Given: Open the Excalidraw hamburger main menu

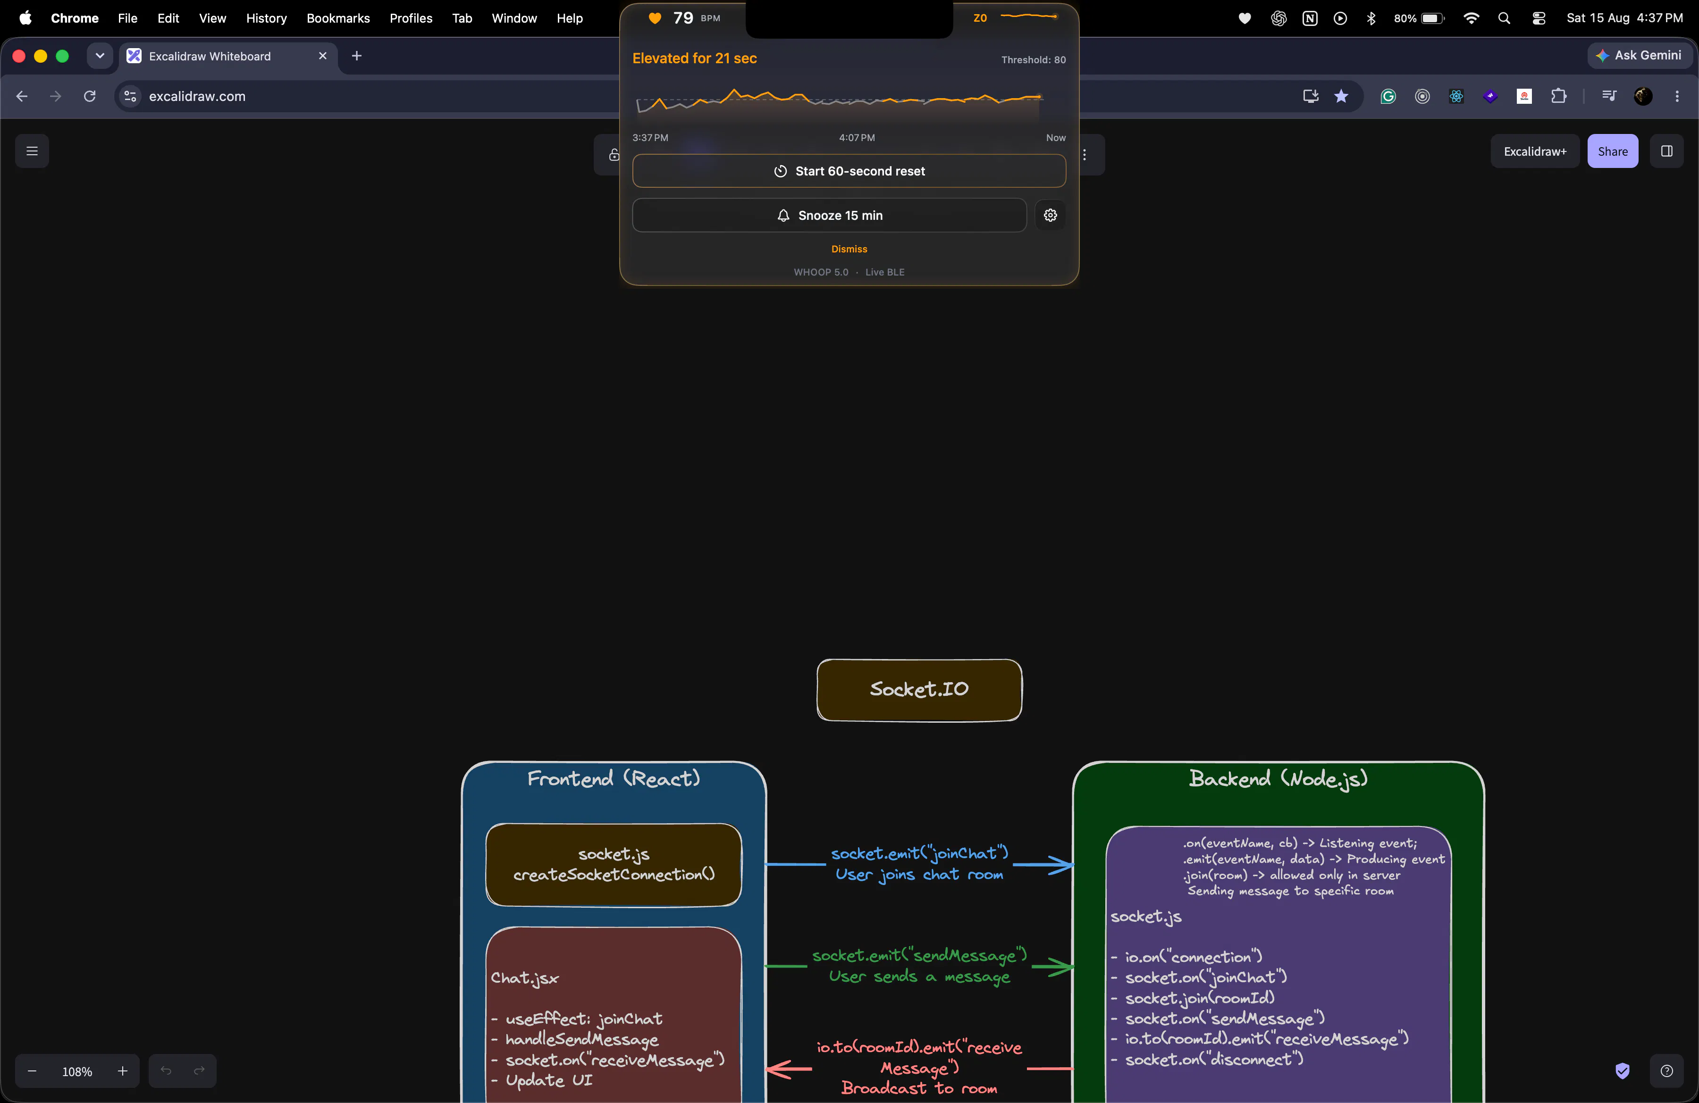Looking at the screenshot, I should (32, 151).
